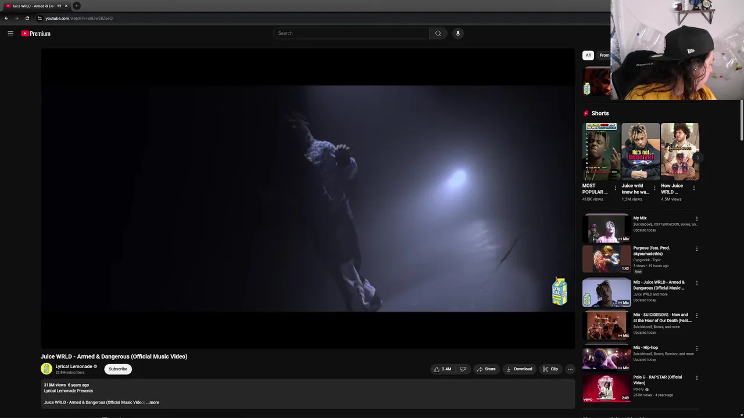Open options for How Juice WRLD short
The image size is (744, 418).
pyautogui.click(x=693, y=188)
